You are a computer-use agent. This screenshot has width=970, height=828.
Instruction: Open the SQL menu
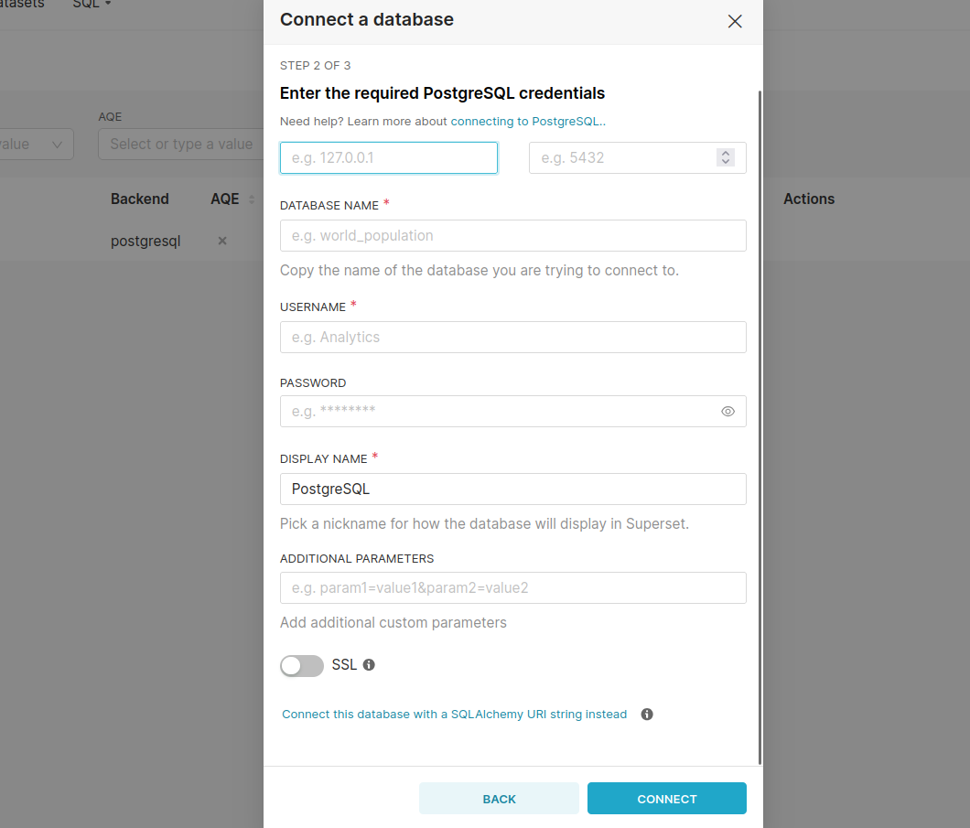pyautogui.click(x=92, y=5)
